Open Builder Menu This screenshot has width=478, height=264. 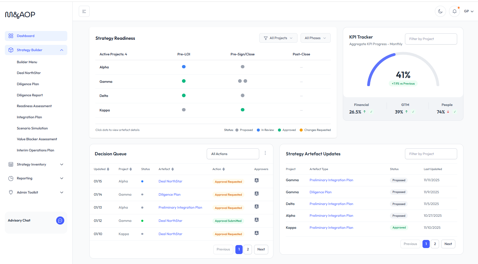(27, 62)
